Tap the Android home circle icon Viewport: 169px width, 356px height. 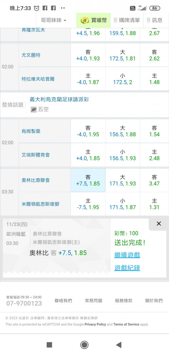(x=84, y=345)
